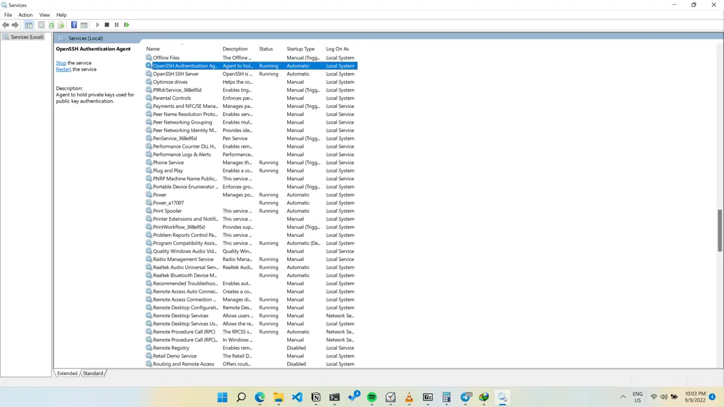Switch to the Standard tab
This screenshot has width=724, height=407.
tap(93, 373)
